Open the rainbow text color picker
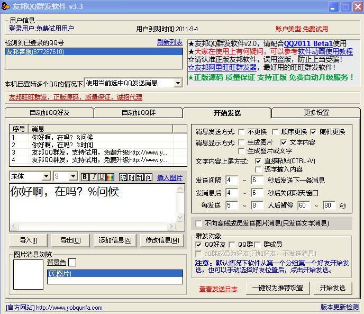This screenshot has width=364, height=314. (x=110, y=177)
